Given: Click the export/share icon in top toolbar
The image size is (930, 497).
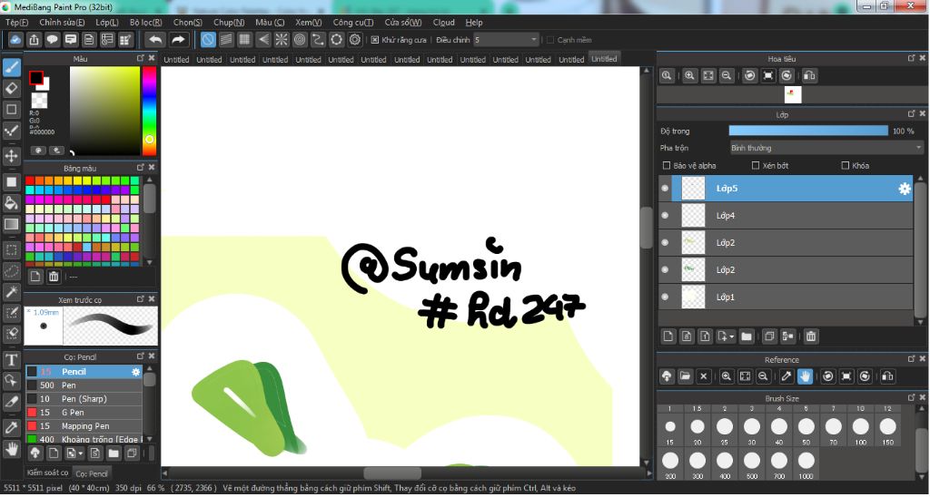Looking at the screenshot, I should (34, 40).
